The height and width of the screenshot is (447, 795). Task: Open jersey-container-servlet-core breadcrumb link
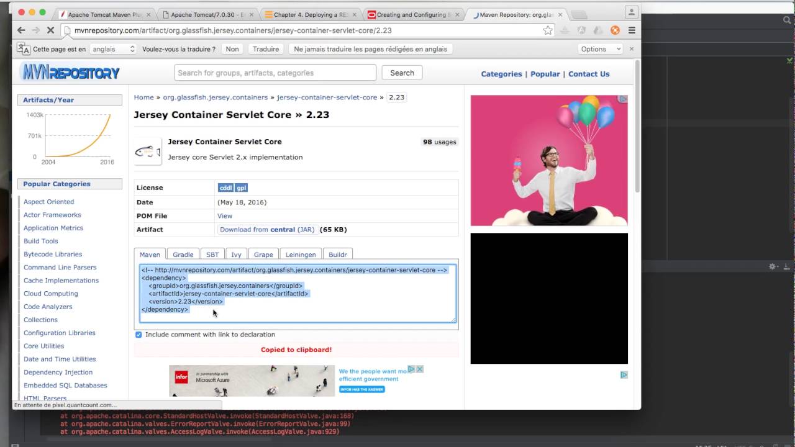[x=327, y=97]
